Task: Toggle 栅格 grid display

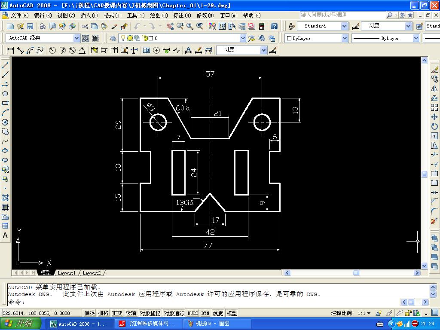Action: (x=103, y=313)
